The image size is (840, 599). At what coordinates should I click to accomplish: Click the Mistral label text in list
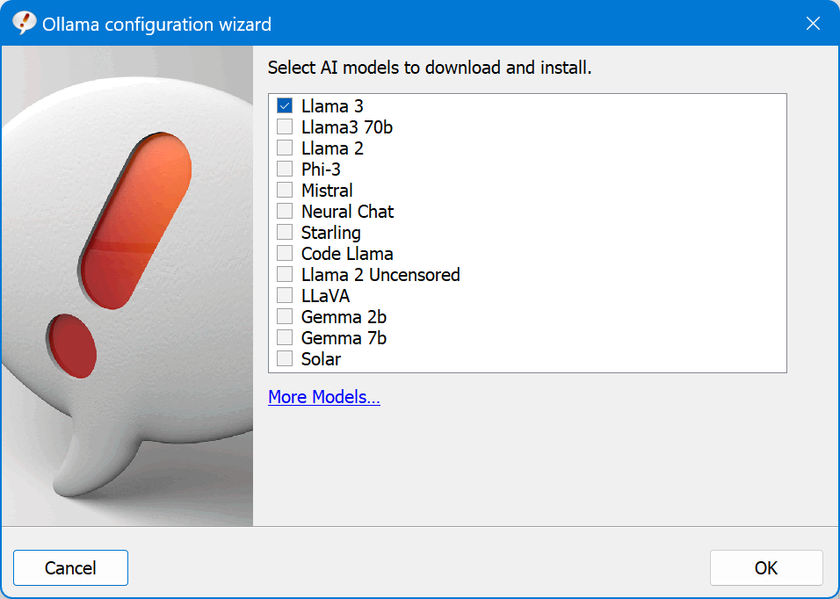click(327, 190)
